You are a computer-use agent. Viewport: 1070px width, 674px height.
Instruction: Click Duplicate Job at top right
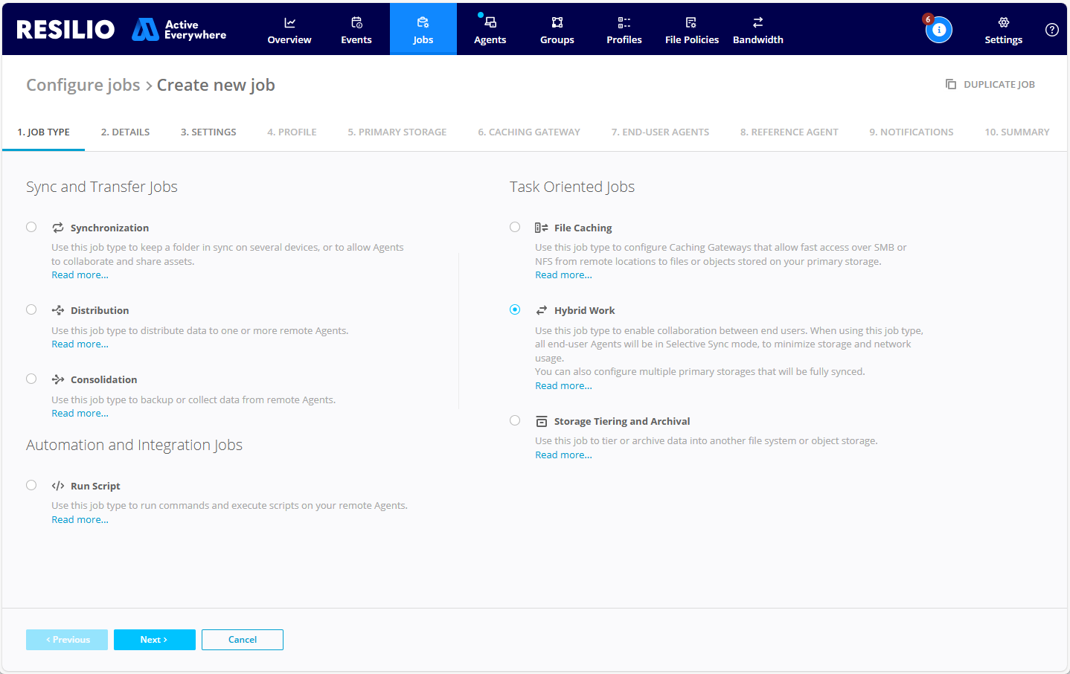[x=990, y=85]
